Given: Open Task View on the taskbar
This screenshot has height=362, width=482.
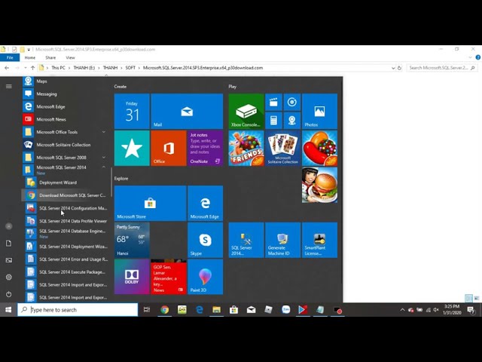Looking at the screenshot, I should (147, 310).
